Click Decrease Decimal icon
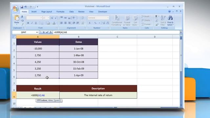Image resolution: width=210 pixels, height=118 pixels. coord(107,23)
